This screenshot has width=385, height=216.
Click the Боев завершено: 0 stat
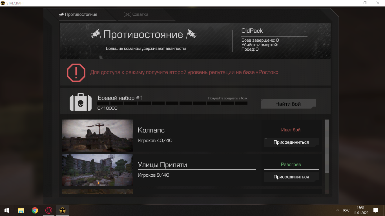tap(260, 40)
